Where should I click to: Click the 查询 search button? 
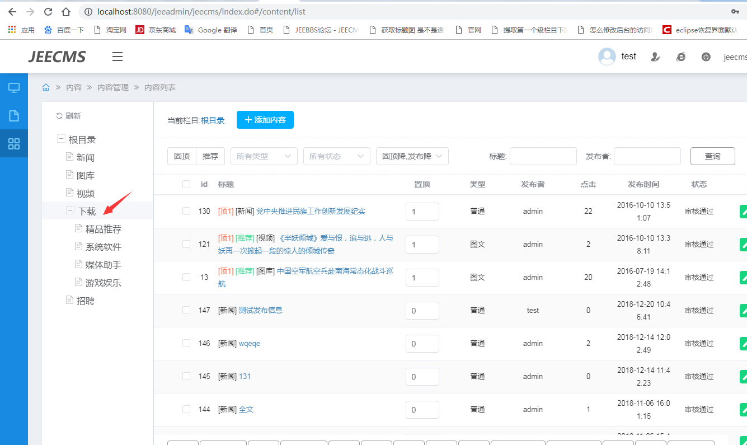pos(712,156)
